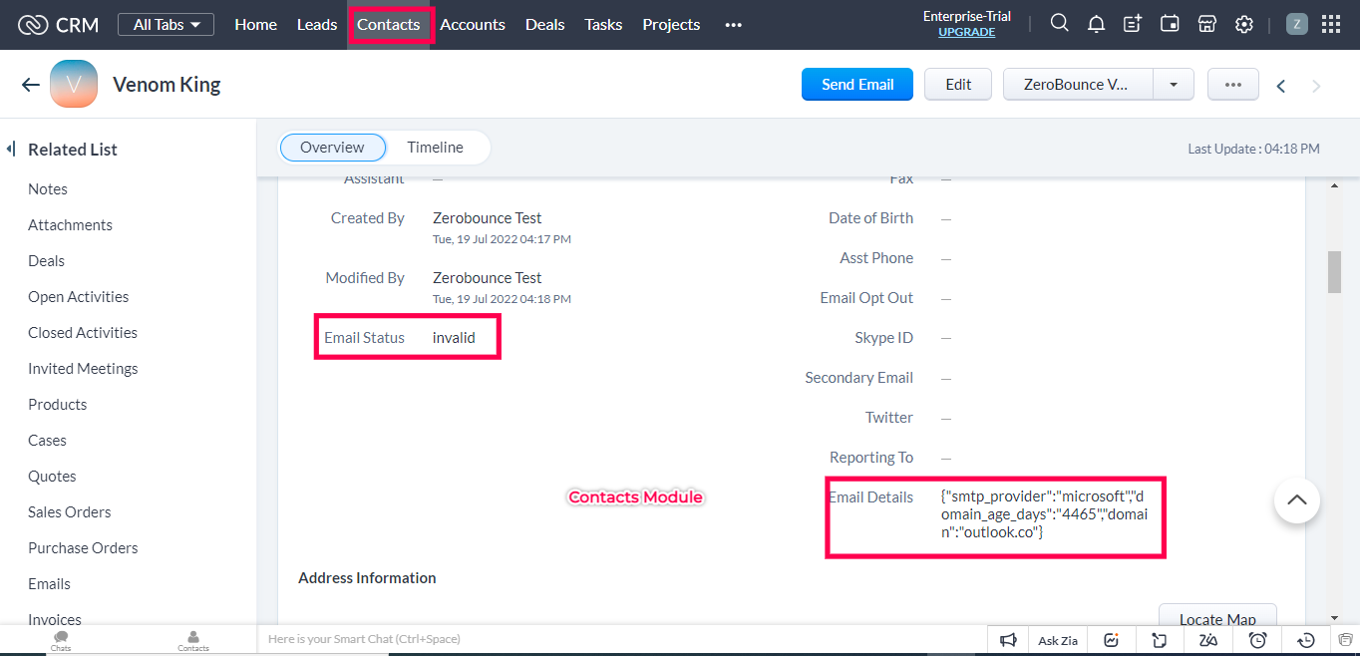Screen dimensions: 1360x656
Task: Open the Contacts icon in bottom bar
Action: point(193,640)
